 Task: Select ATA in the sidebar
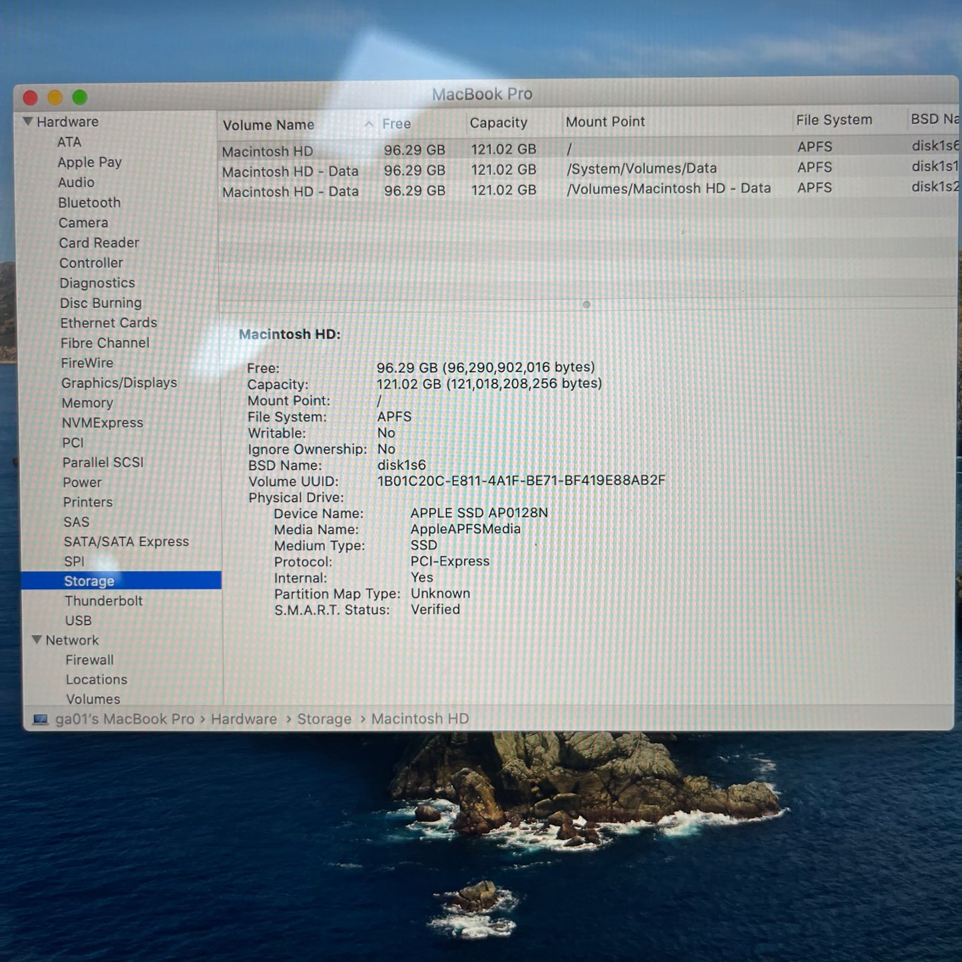[x=69, y=142]
